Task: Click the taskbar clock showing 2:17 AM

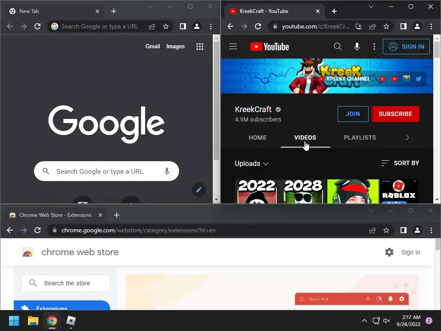Action: [x=409, y=321]
